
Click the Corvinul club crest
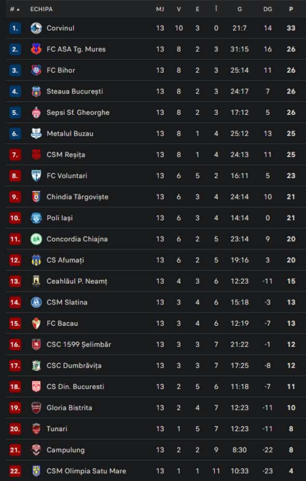pyautogui.click(x=36, y=28)
